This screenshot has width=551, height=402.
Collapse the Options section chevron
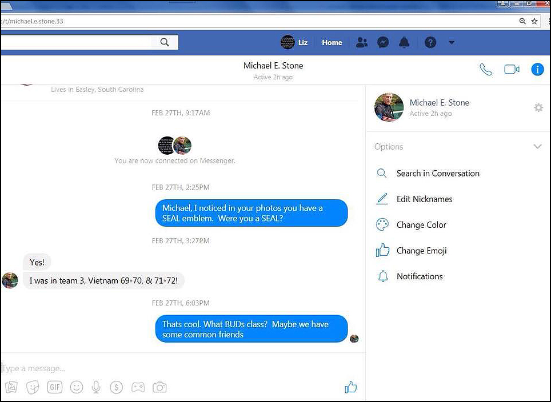click(x=537, y=147)
